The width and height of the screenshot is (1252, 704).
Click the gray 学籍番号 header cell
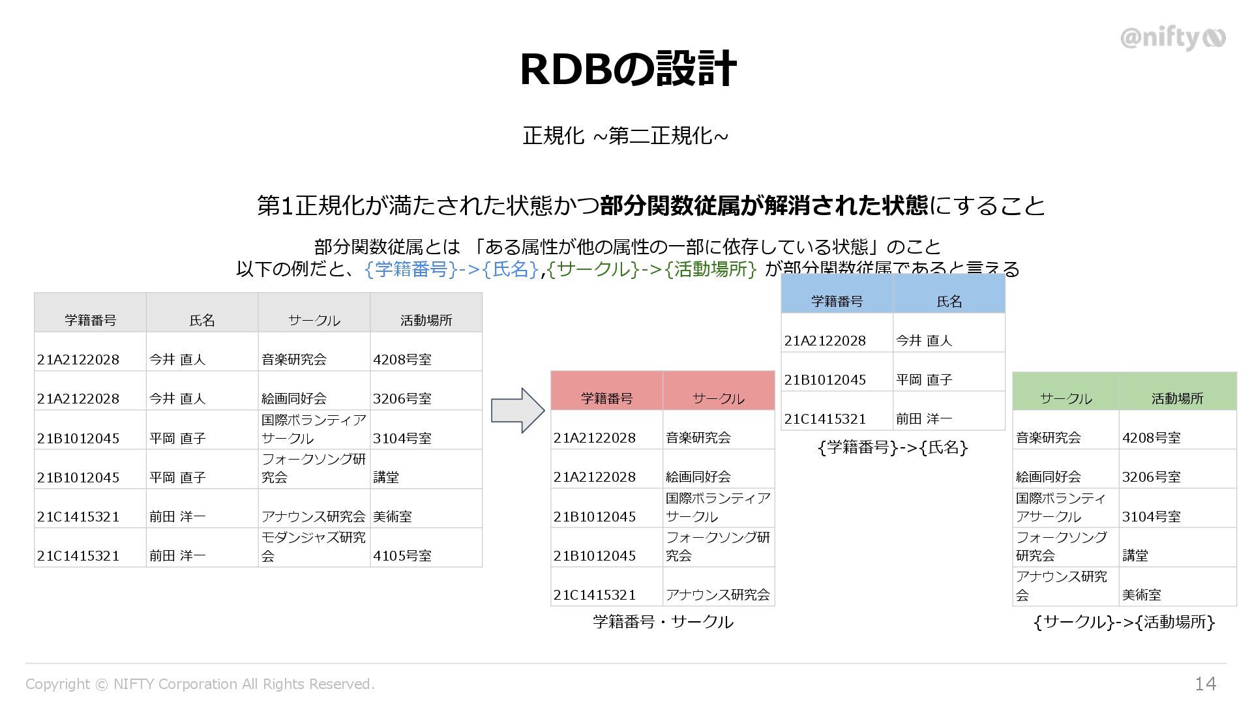[x=90, y=319]
